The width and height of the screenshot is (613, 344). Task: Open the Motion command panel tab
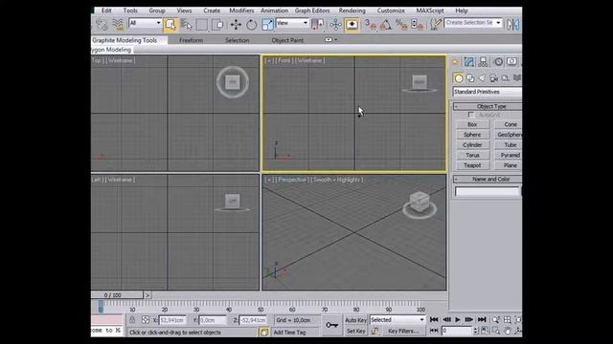[x=498, y=61]
